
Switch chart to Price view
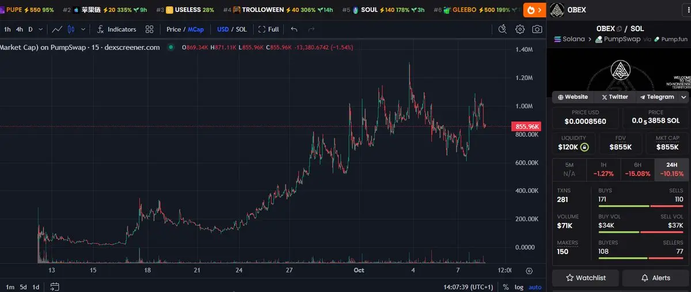click(x=173, y=29)
